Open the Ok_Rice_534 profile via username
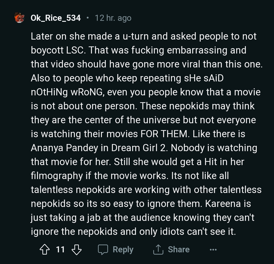274x264 pixels. click(x=56, y=18)
